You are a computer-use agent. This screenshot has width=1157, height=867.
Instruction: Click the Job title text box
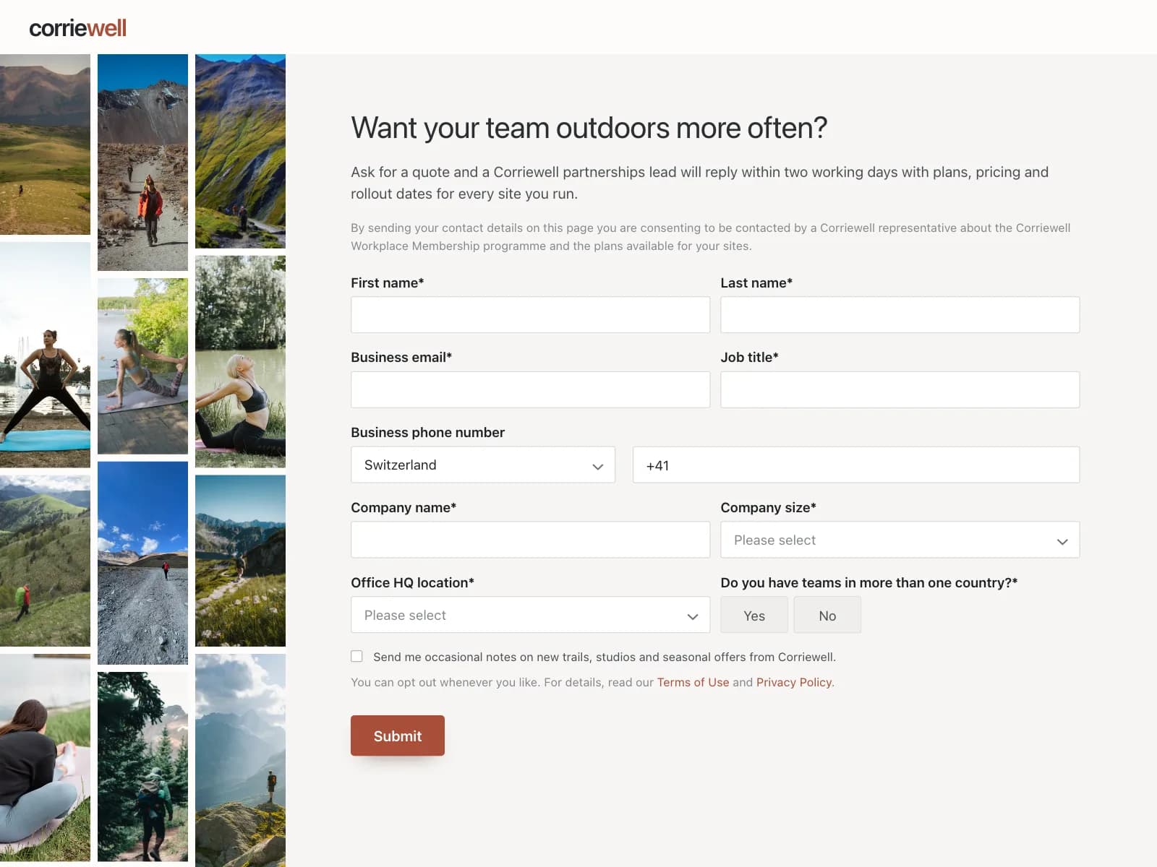coord(900,389)
